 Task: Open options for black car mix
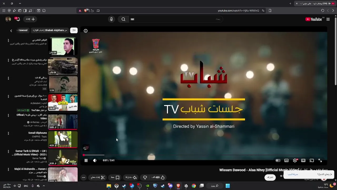coord(8,60)
